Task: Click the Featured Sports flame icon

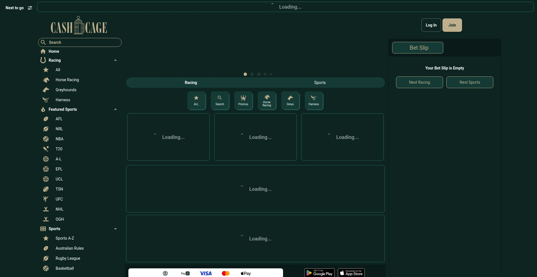Action: point(43,109)
